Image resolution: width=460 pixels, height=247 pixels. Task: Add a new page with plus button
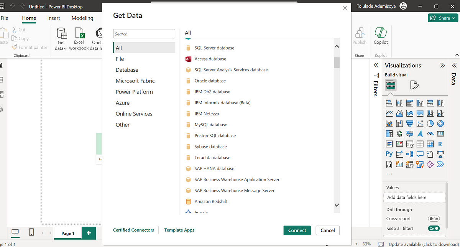[x=89, y=233]
